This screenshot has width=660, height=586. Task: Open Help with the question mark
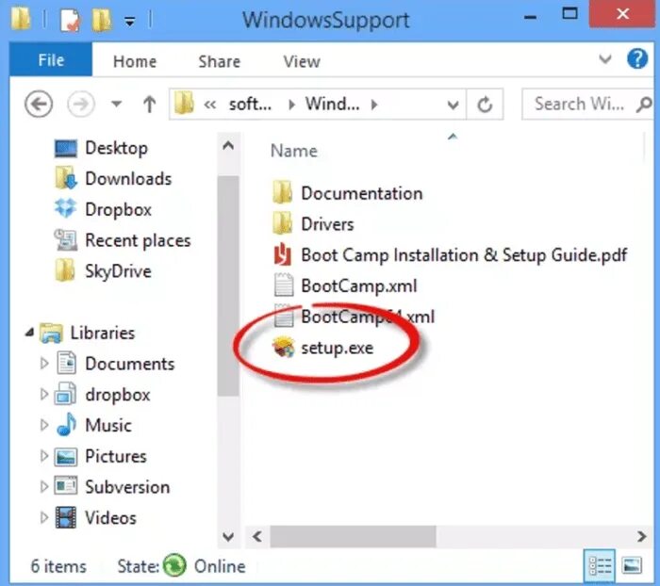[637, 59]
